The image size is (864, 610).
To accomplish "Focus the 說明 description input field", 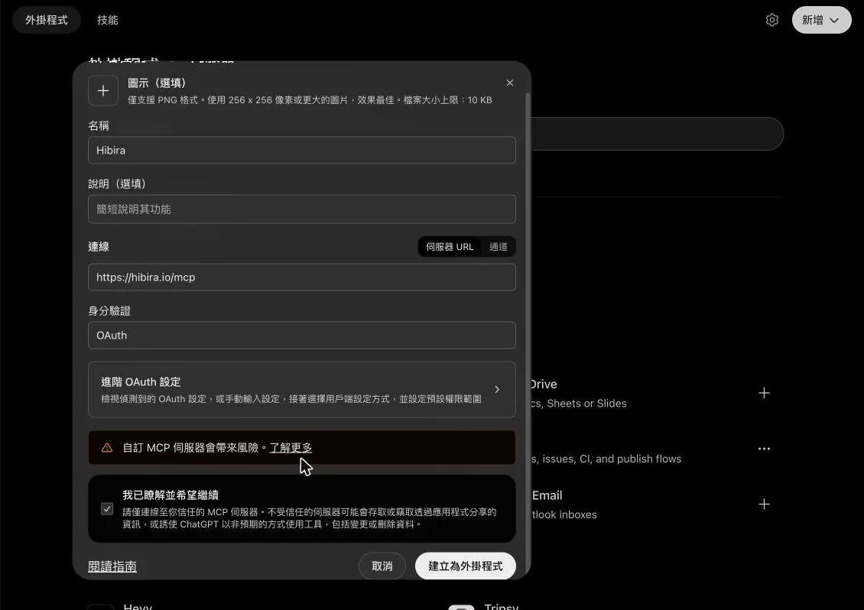I will click(x=302, y=209).
